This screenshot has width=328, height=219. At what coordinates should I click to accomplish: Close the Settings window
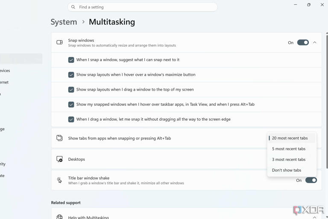point(322,5)
